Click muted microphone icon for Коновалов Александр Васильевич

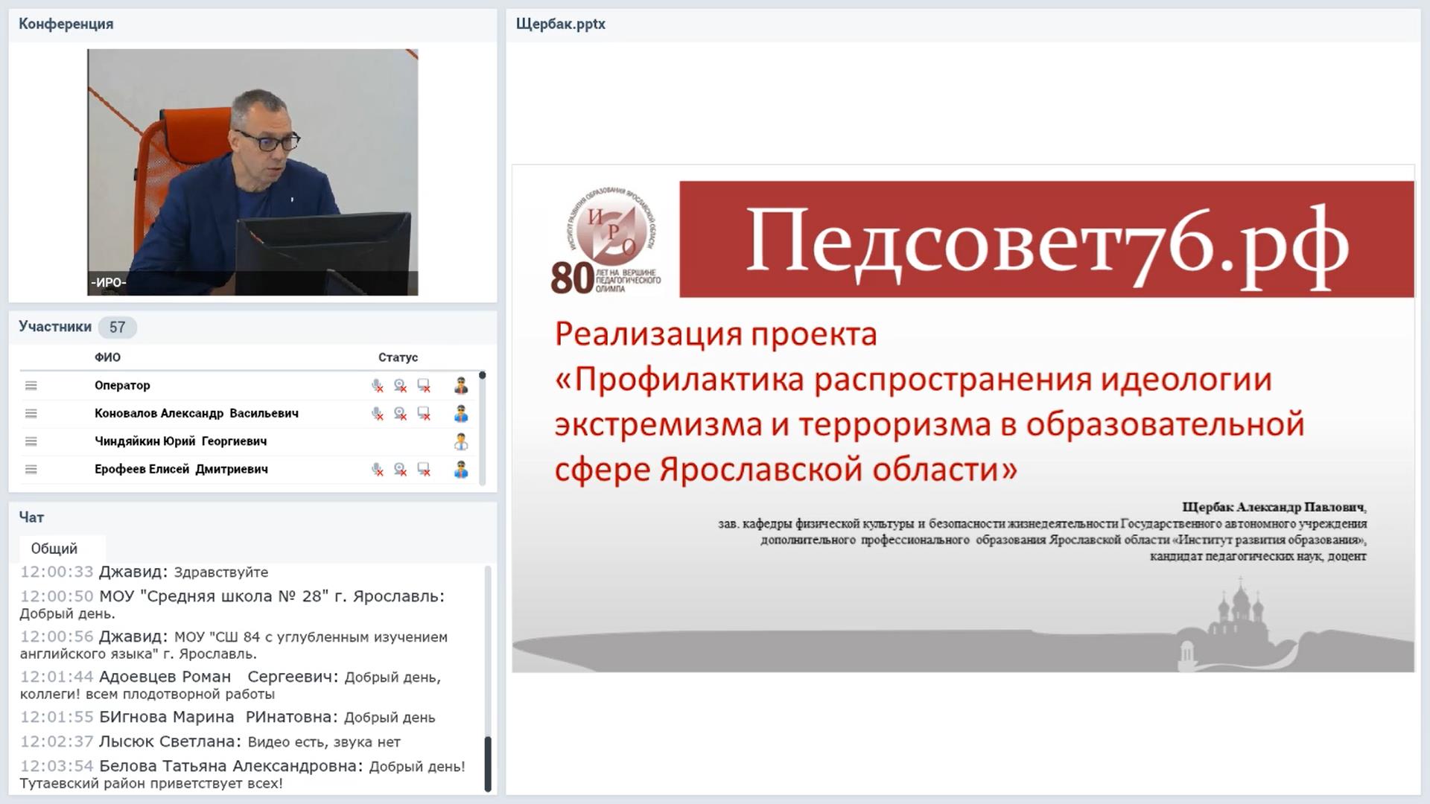click(378, 413)
